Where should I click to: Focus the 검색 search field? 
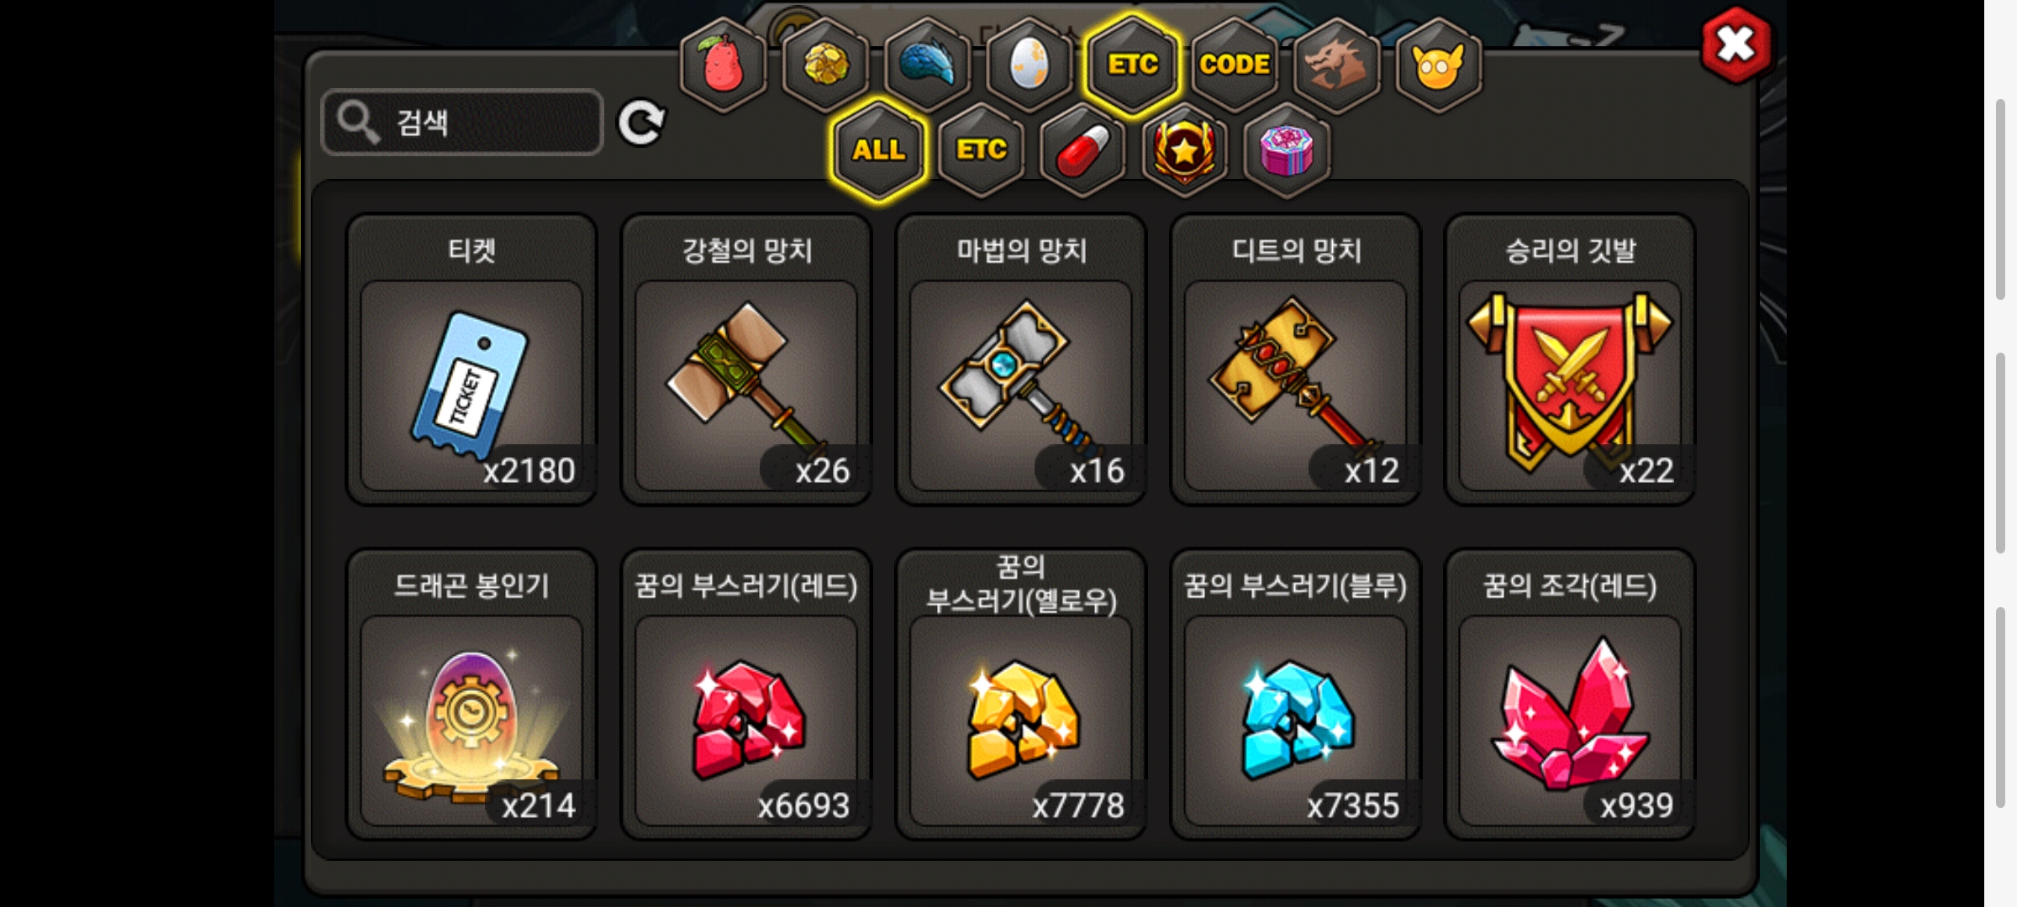[x=462, y=123]
